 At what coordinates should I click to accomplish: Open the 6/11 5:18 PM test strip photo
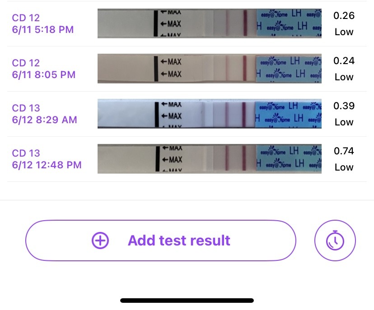pyautogui.click(x=210, y=23)
